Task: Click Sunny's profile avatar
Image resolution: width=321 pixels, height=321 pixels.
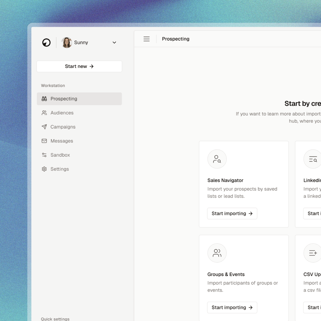Action: (66, 42)
